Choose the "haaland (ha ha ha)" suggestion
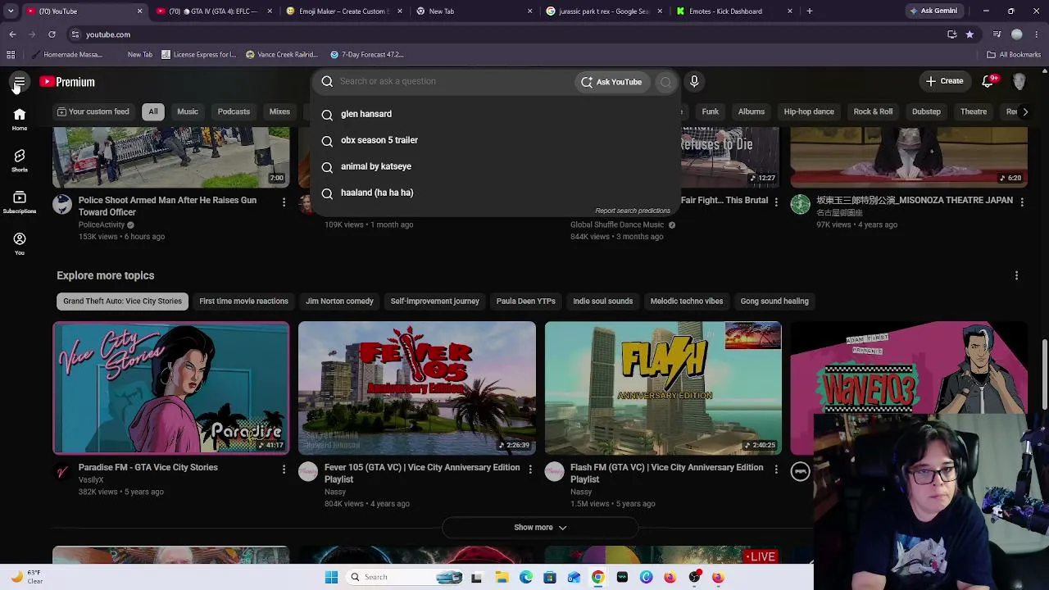Screen dimensions: 1049x590 tap(494, 193)
